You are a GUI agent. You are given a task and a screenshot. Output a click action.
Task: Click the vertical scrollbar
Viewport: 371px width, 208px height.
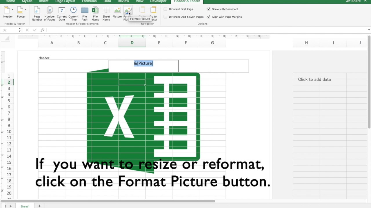[x=369, y=82]
